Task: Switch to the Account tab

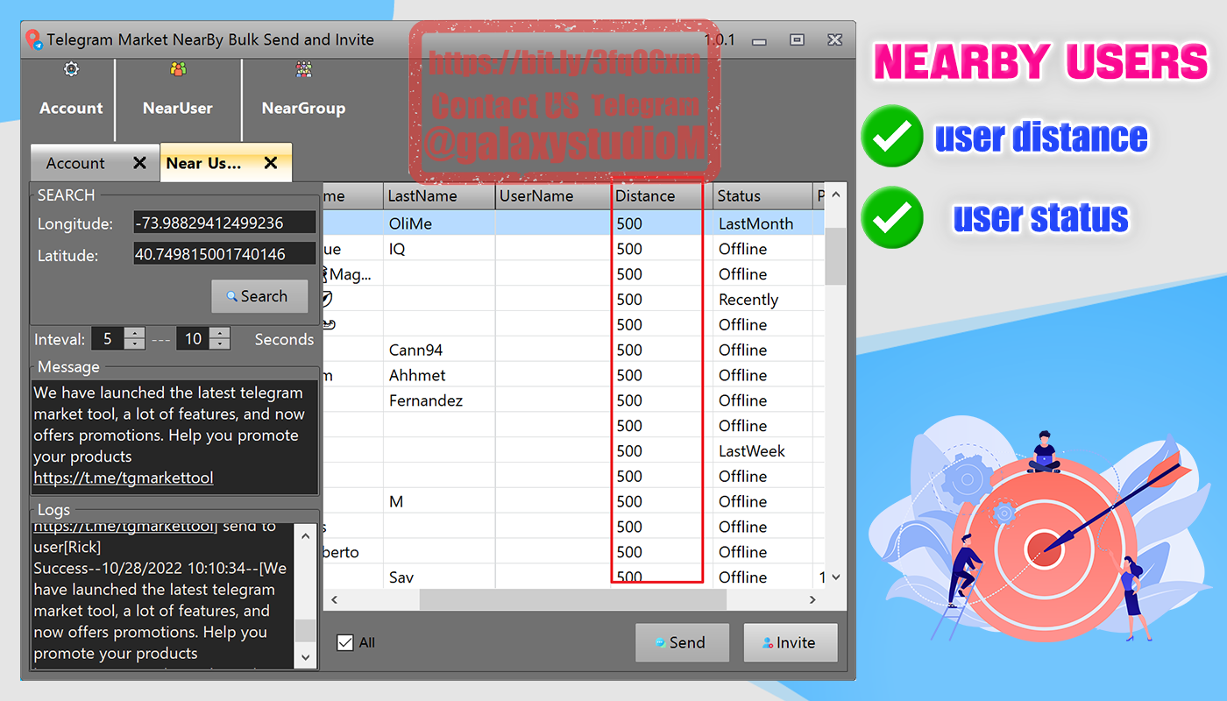Action: pos(74,162)
